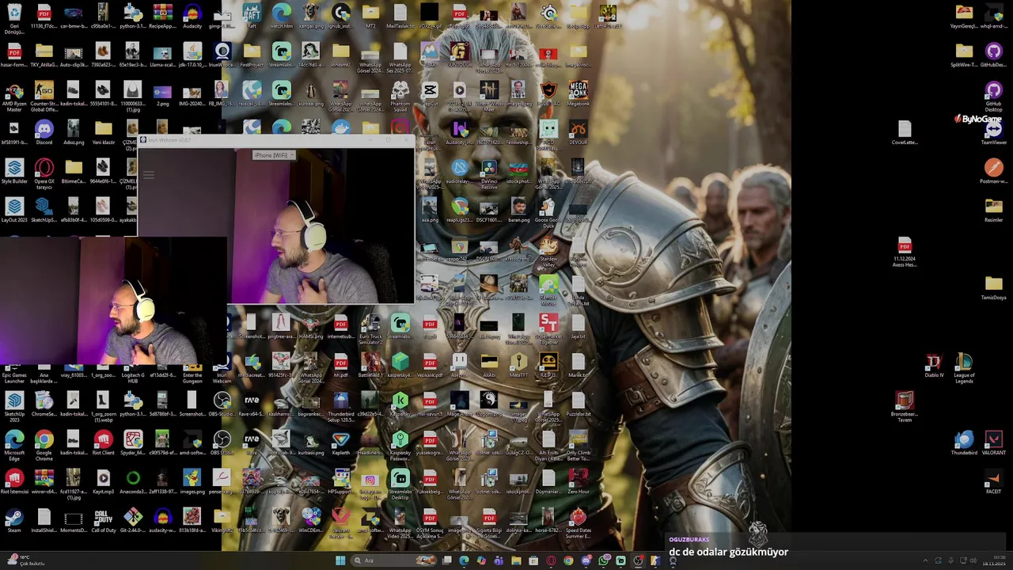Open the Euro Truck Simulator shortcut
Screen dimensions: 1013x570
pyautogui.click(x=370, y=328)
